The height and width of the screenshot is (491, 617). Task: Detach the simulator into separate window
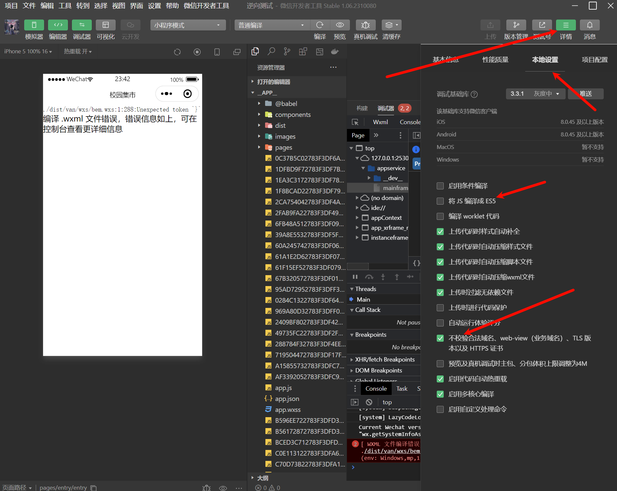237,52
